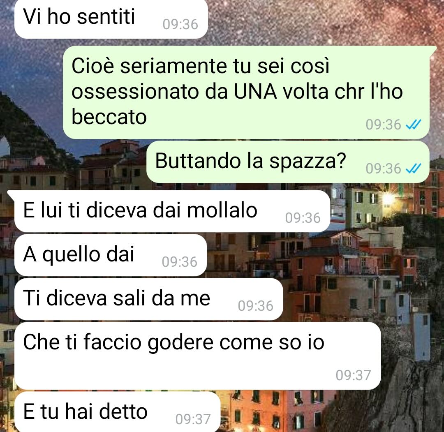Screen dimensions: 444x432
Task: Tap the 09:36 timestamp on 'Ti diceva sali da me'
Action: click(x=255, y=306)
